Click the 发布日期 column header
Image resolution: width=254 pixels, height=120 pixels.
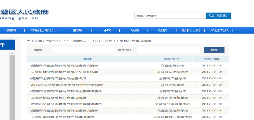coord(211,59)
